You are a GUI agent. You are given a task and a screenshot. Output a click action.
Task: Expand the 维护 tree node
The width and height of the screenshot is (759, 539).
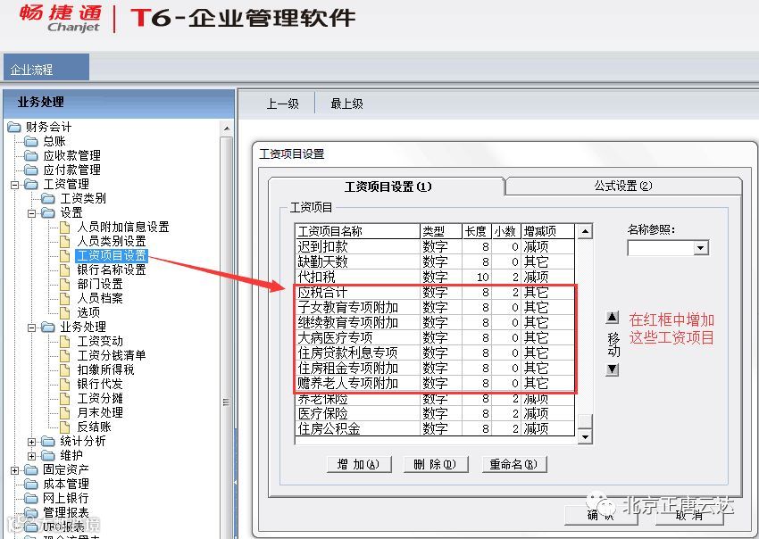(x=31, y=456)
